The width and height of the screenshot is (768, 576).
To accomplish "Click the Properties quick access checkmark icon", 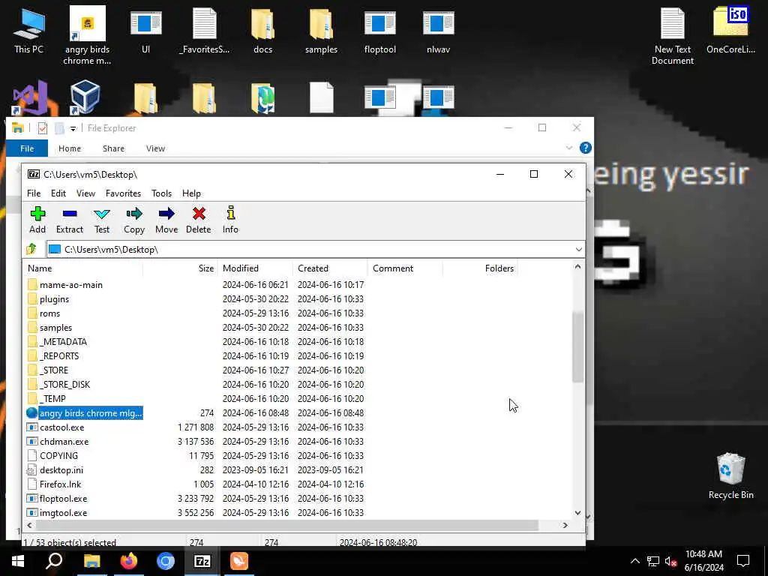I will [43, 128].
